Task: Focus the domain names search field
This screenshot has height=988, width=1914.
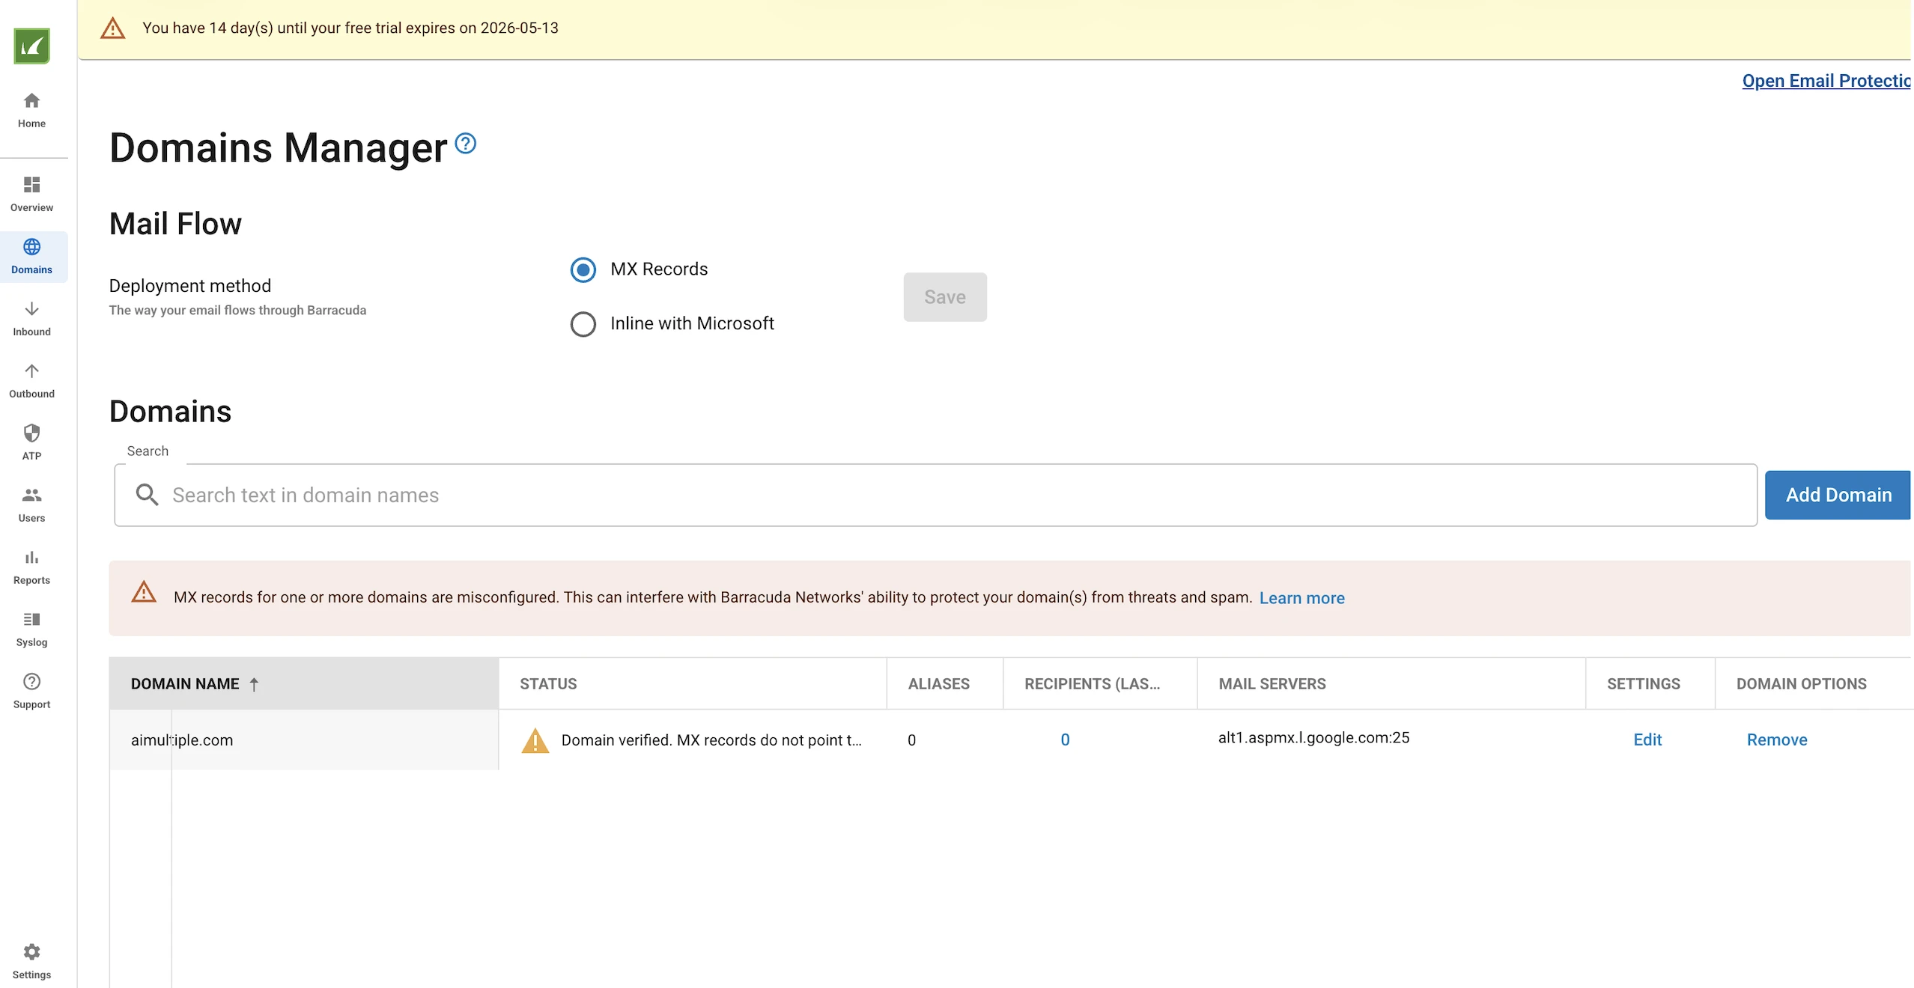Action: point(935,495)
